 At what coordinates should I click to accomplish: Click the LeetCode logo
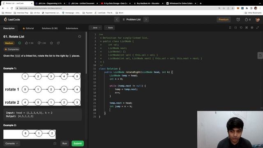pos(12,19)
